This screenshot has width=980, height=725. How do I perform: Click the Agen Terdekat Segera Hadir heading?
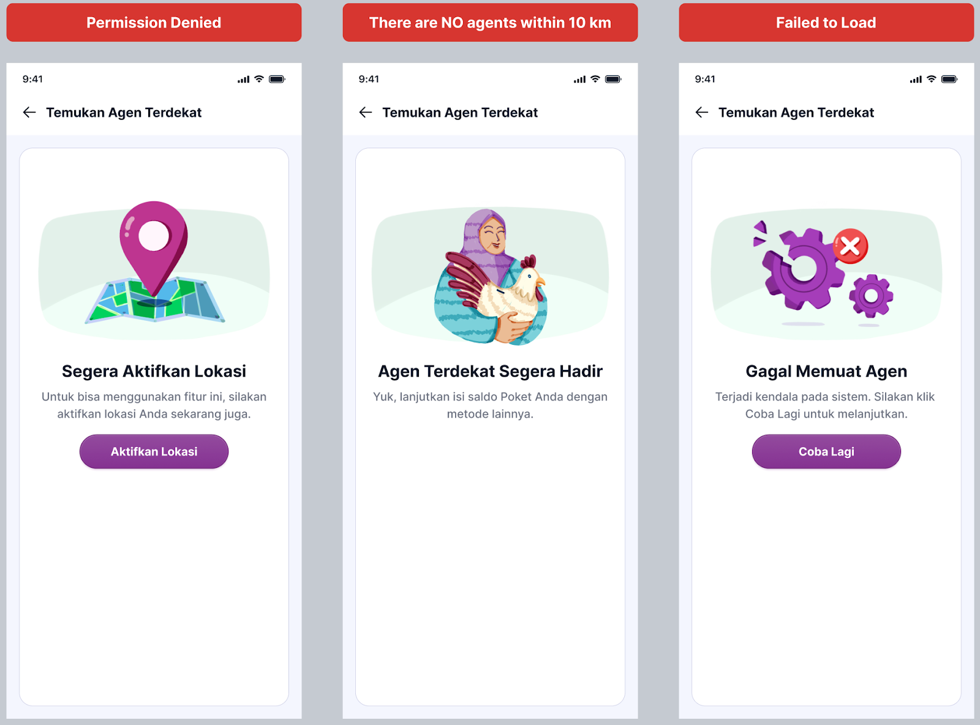(x=490, y=371)
